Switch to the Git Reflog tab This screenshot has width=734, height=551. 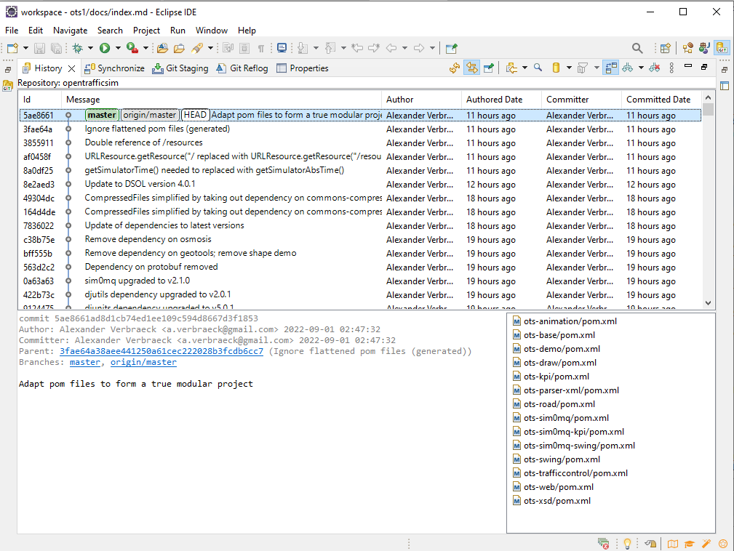(242, 68)
